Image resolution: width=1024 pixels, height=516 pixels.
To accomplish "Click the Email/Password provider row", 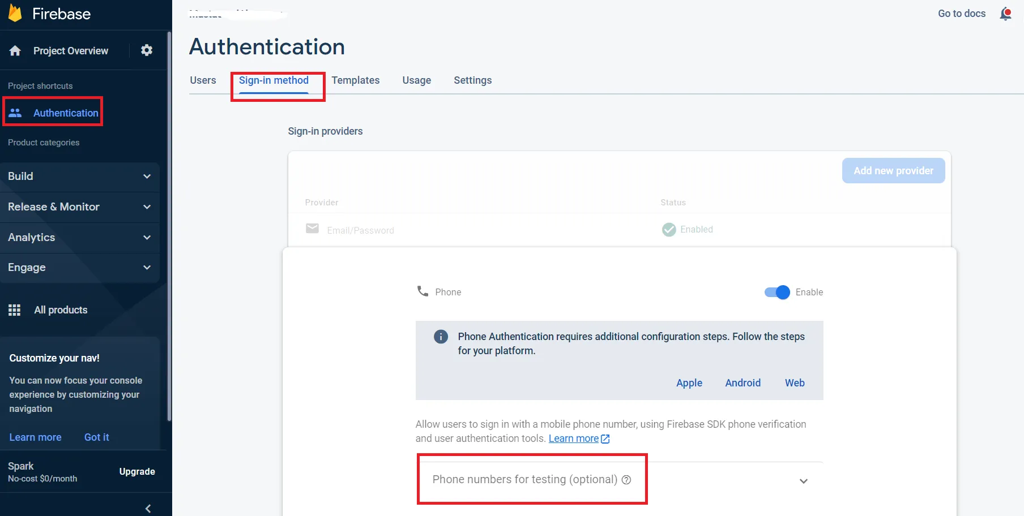I will (619, 230).
